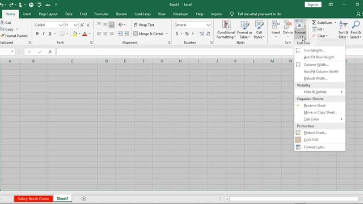Click the Delete cells icon
This screenshot has height=204, width=363.
click(288, 25)
